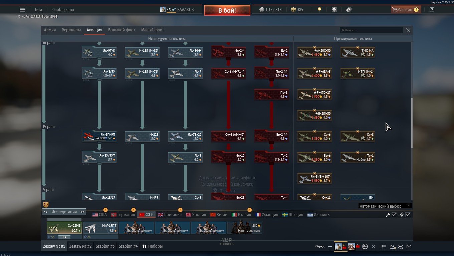This screenshot has width=454, height=256.
Task: Open the hamburger main menu
Action: coord(23,10)
